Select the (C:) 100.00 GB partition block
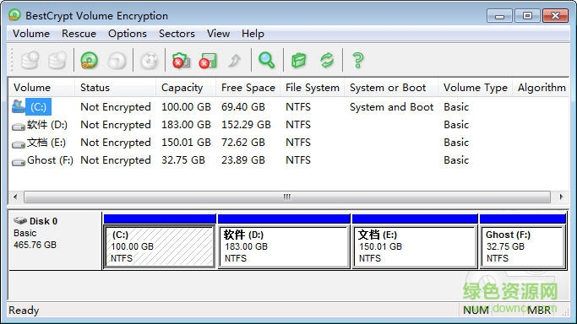The height and width of the screenshot is (324, 577). [160, 246]
